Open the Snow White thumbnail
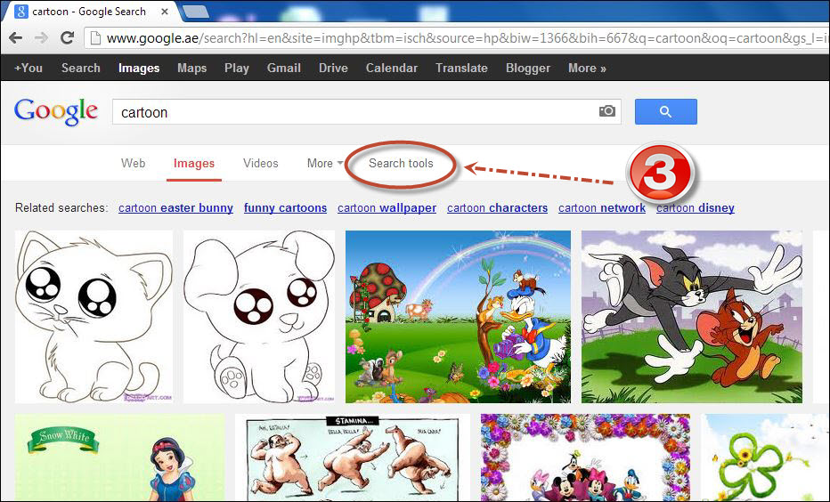 click(119, 457)
